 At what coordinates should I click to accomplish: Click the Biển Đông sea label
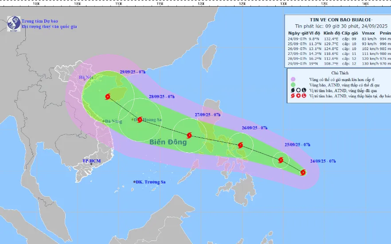[168, 143]
